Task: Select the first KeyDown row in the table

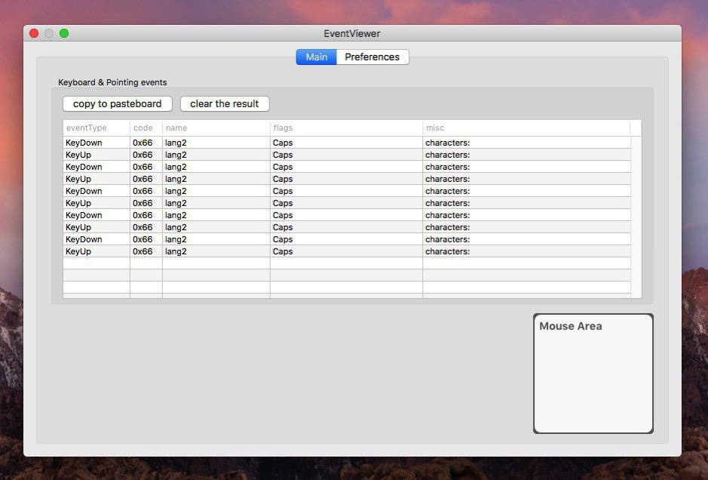Action: (84, 143)
